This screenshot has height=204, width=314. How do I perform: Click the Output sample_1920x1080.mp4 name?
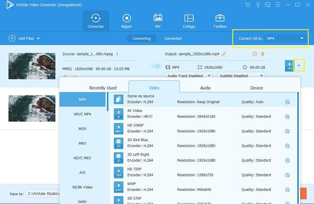(x=192, y=54)
